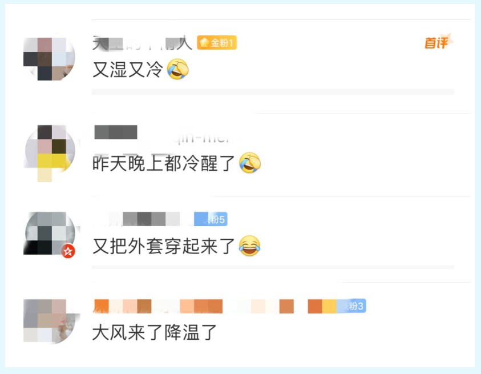Image resolution: width=481 pixels, height=374 pixels.
Task: Click the face-palm emoji after 又湿又冷
Action: 178,69
